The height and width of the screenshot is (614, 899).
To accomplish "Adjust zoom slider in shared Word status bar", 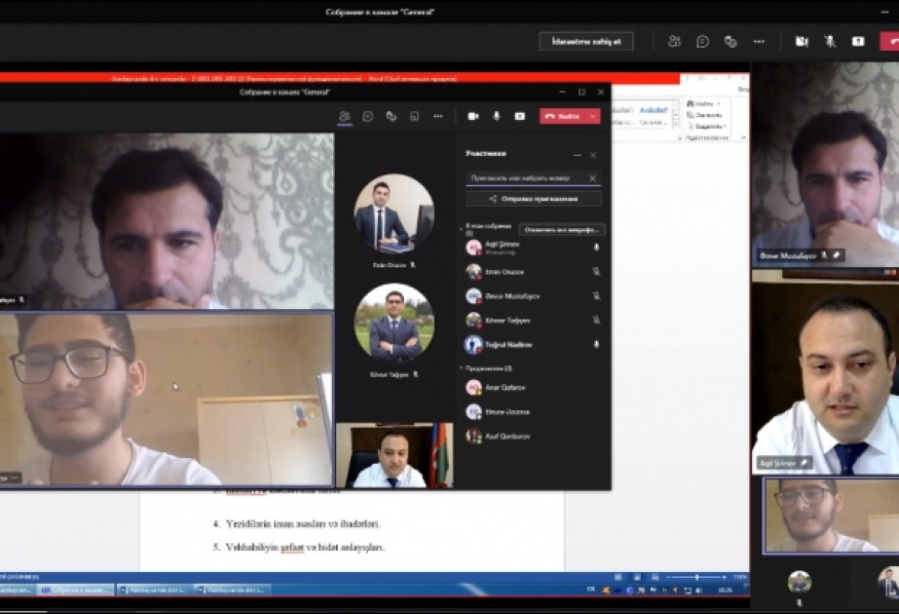I will [697, 577].
